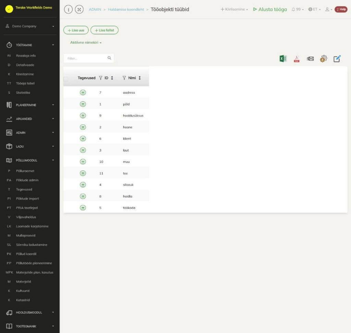
Task: Open Haldamise koondleht breadcrumb link
Action: click(x=126, y=9)
